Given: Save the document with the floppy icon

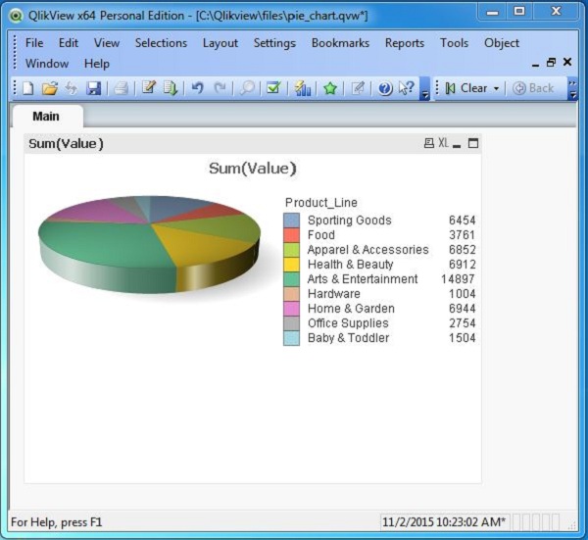Looking at the screenshot, I should pos(93,89).
